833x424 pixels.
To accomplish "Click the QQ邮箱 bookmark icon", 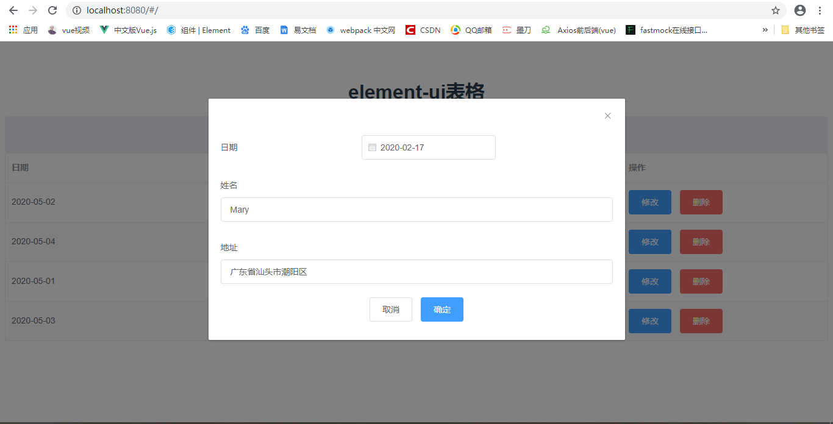I will [x=456, y=29].
